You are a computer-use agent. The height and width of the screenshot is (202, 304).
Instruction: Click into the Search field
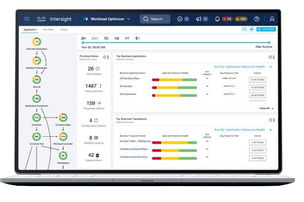tap(155, 19)
